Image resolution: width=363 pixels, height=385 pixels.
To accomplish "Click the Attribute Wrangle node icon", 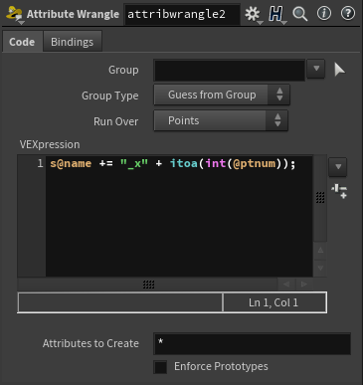I will point(14,14).
